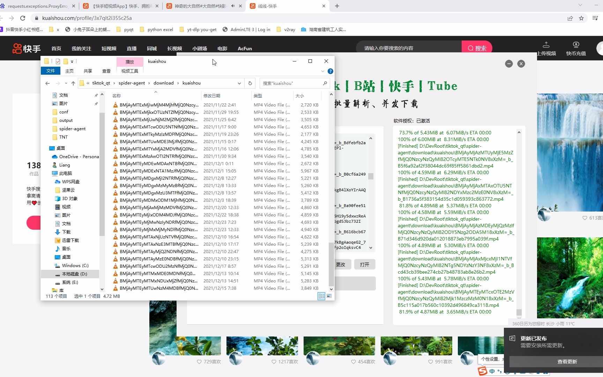Open the 文件 ribbon menu

pos(51,71)
